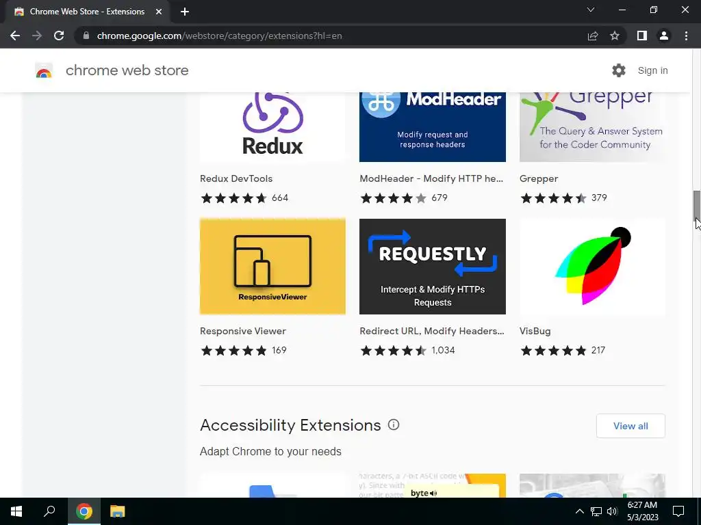This screenshot has width=701, height=525.
Task: Show info about Accessibility Extensions
Action: coord(394,425)
